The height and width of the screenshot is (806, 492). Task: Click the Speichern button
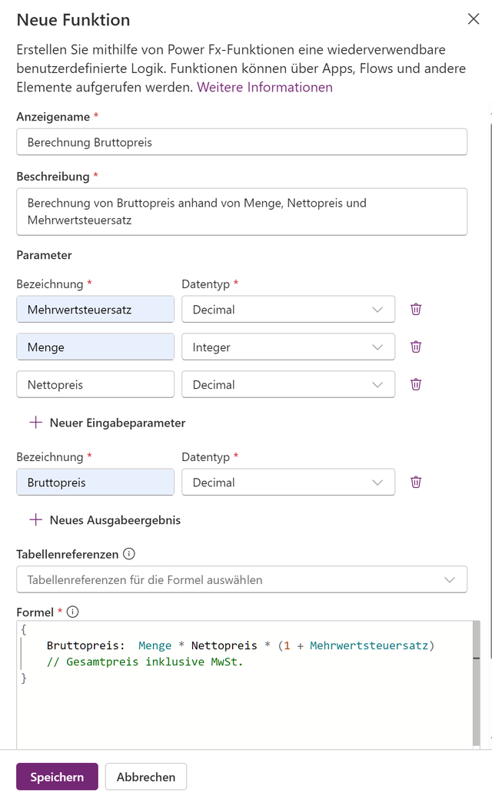point(57,777)
